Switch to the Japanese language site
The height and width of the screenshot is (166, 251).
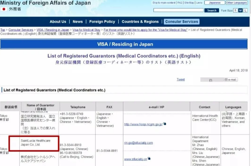[x=215, y=3]
